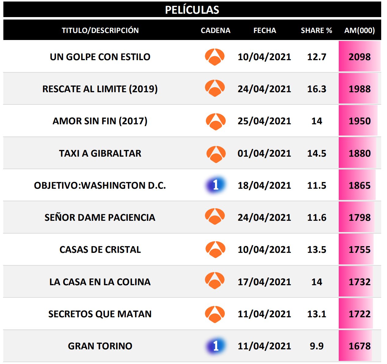Click the Antena 3 logo beside Señor Dame Paciencia
Screen dimensions: 387x364
point(215,217)
